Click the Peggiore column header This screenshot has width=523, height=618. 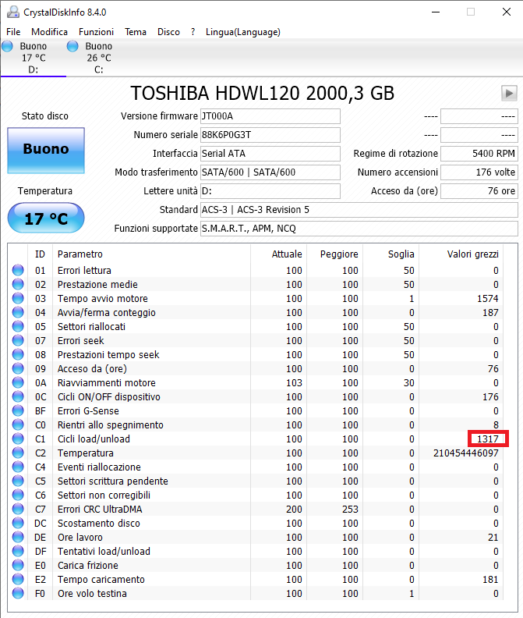pos(334,254)
